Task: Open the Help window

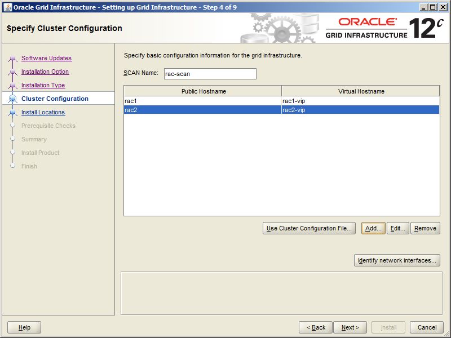Action: [x=24, y=327]
